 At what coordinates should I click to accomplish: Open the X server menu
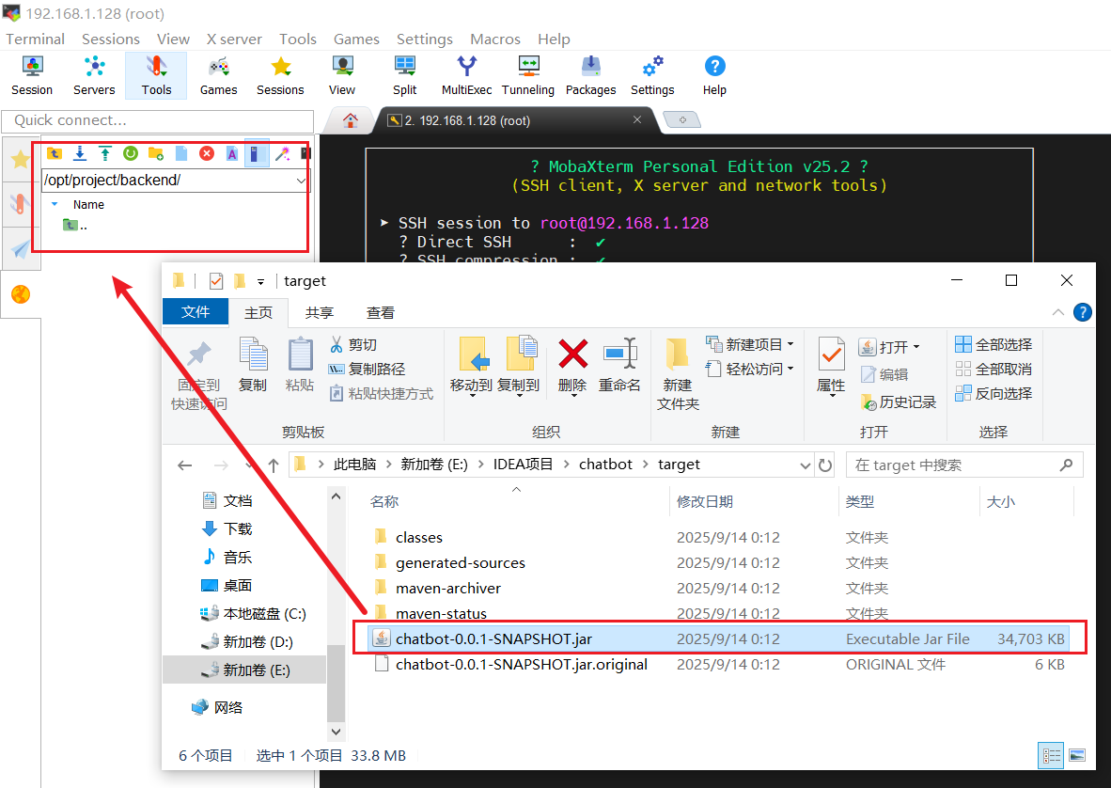click(234, 39)
